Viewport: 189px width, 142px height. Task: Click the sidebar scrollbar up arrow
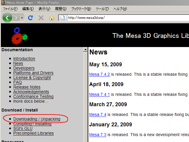click(85, 49)
